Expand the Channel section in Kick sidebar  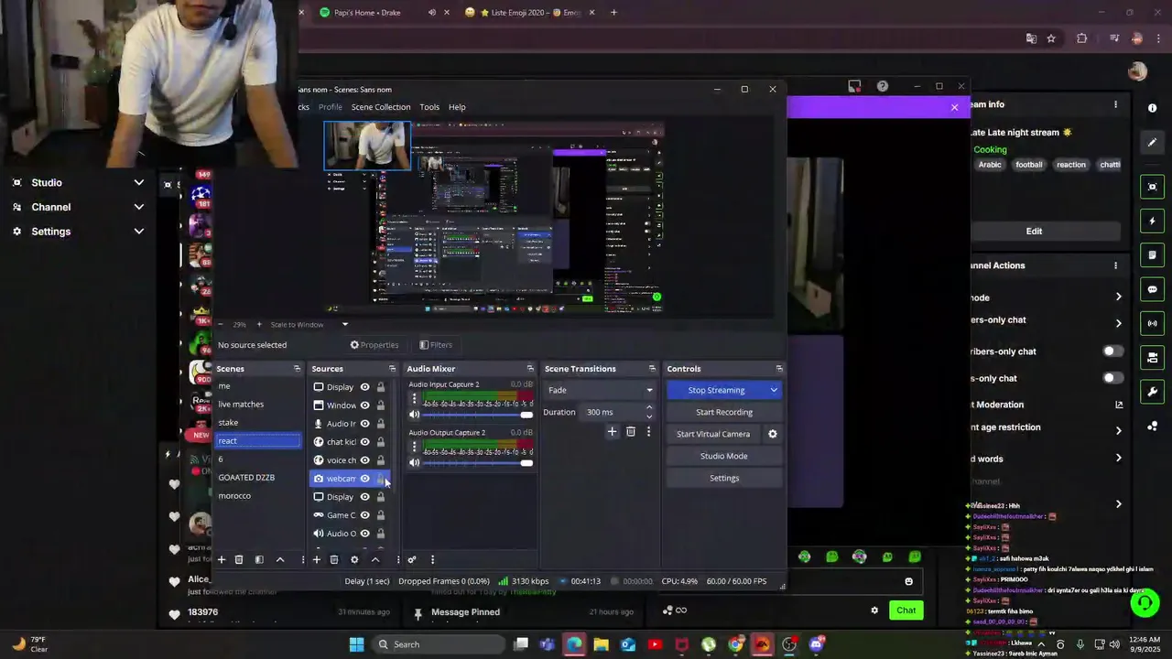139,207
